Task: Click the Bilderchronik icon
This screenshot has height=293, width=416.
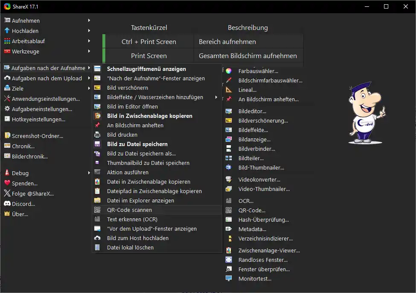Action: pos(7,156)
